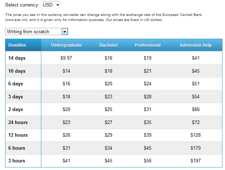Click the $35 Professional price
225x170 pixels.
pos(147,122)
